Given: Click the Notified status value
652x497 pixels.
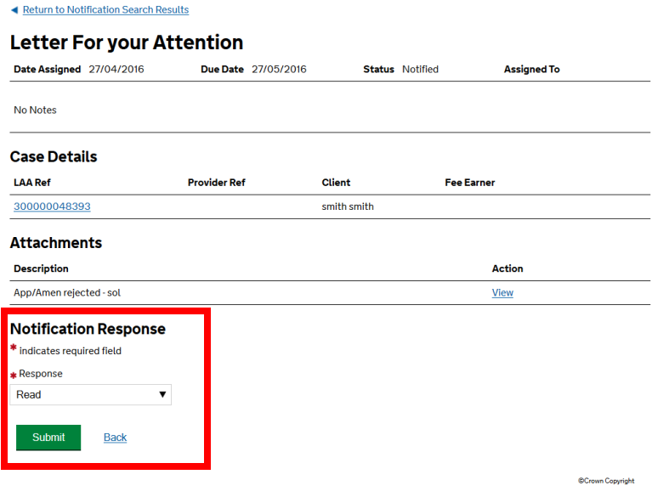Looking at the screenshot, I should [x=420, y=70].
